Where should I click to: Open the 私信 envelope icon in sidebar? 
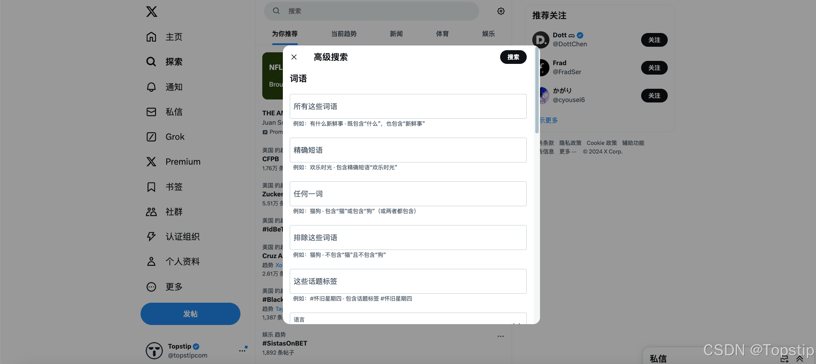click(151, 112)
